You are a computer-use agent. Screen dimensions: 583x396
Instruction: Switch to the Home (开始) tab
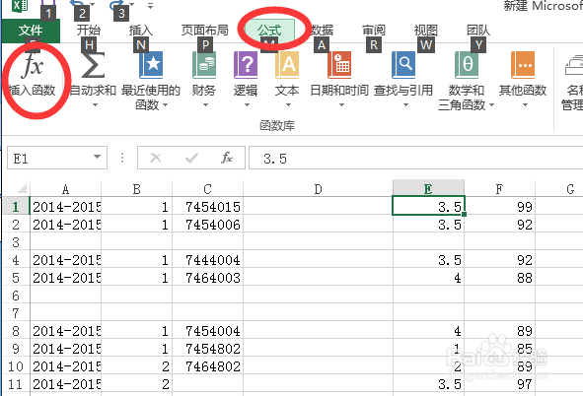(x=89, y=31)
